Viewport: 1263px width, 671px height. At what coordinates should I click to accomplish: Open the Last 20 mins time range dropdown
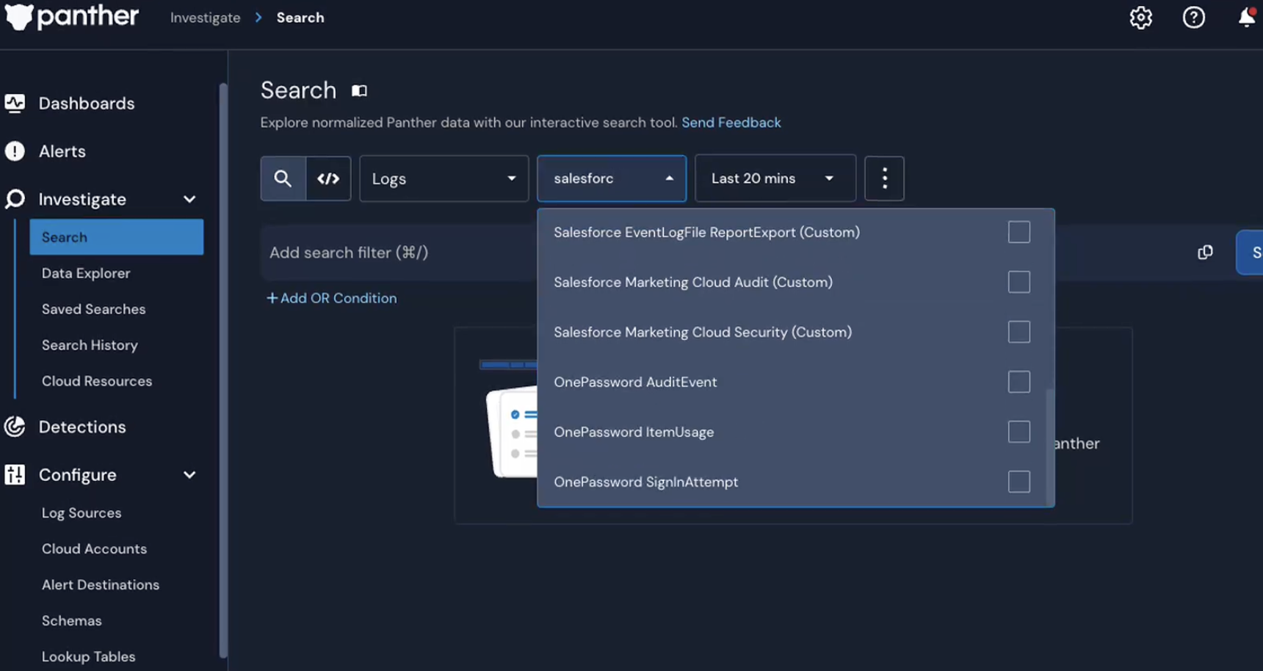point(775,178)
